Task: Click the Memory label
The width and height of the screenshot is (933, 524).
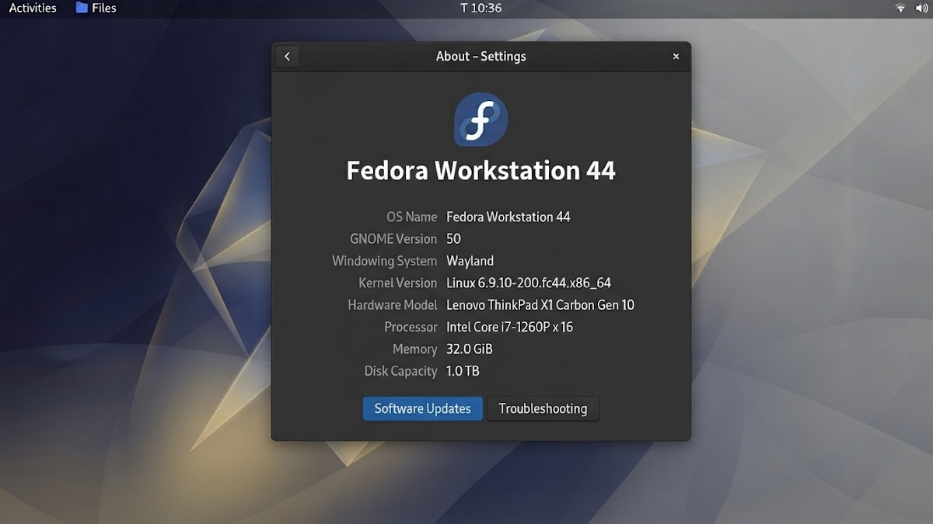Action: pyautogui.click(x=415, y=349)
